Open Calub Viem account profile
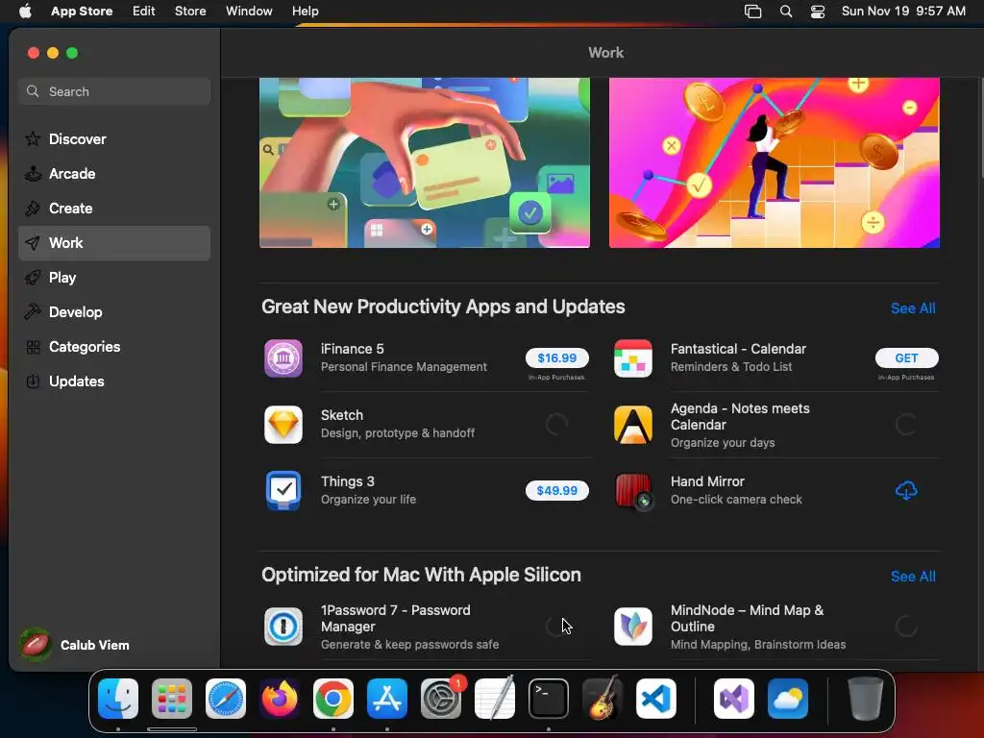This screenshot has height=738, width=984. [75, 645]
